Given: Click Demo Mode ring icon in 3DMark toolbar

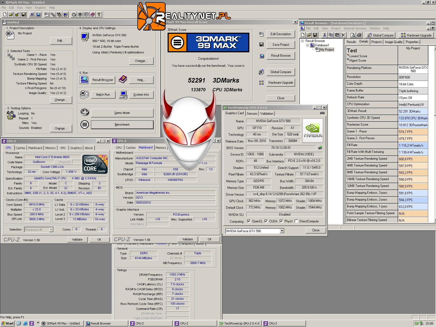Looking at the screenshot, I should [x=74, y=14].
